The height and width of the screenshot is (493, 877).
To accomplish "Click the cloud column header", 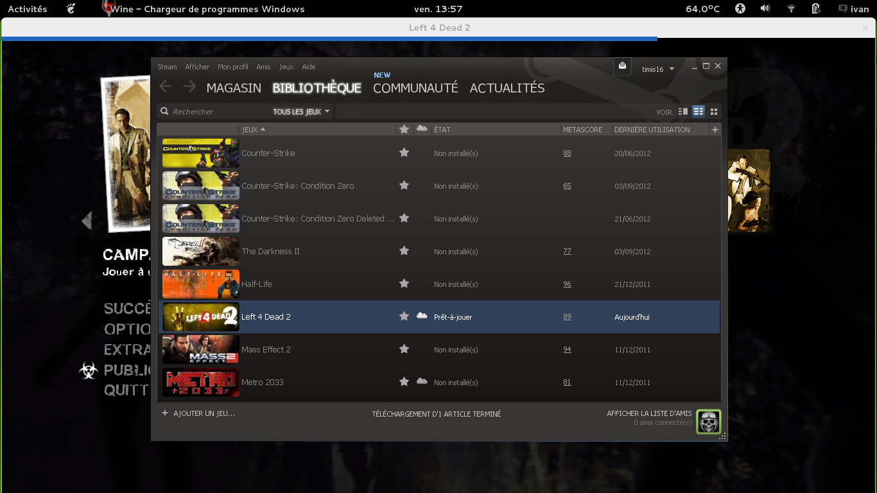I will [422, 129].
